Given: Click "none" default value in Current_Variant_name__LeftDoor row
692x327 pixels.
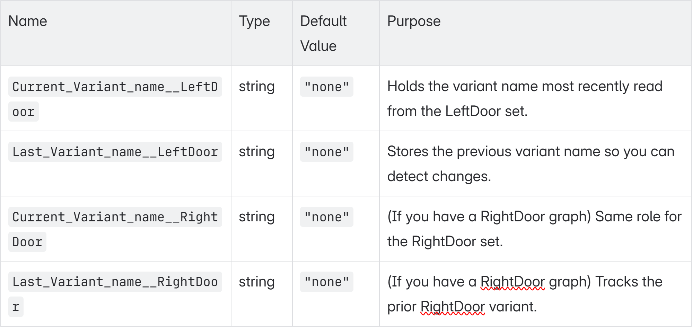Looking at the screenshot, I should click(x=326, y=87).
